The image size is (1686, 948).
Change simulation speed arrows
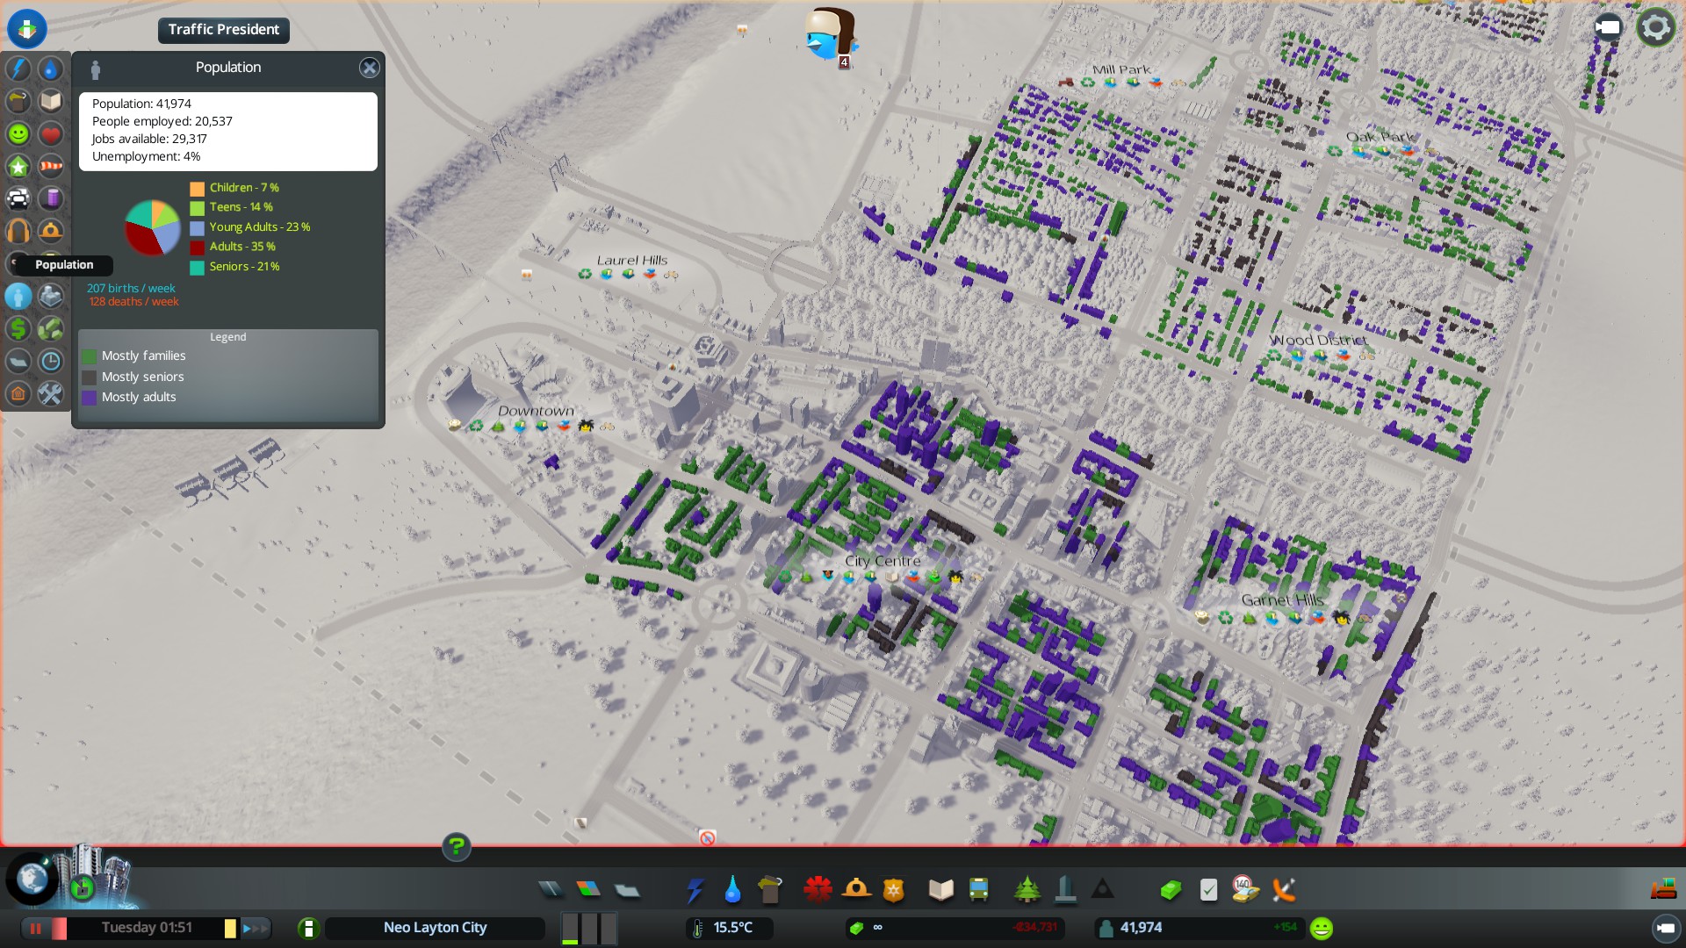[256, 928]
